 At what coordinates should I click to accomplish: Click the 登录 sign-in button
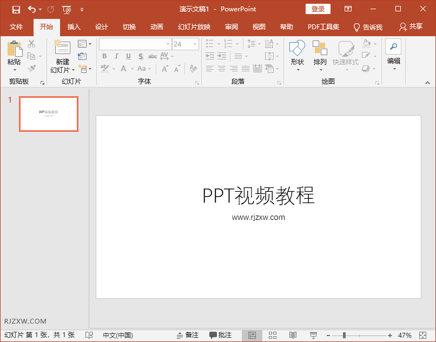point(318,9)
